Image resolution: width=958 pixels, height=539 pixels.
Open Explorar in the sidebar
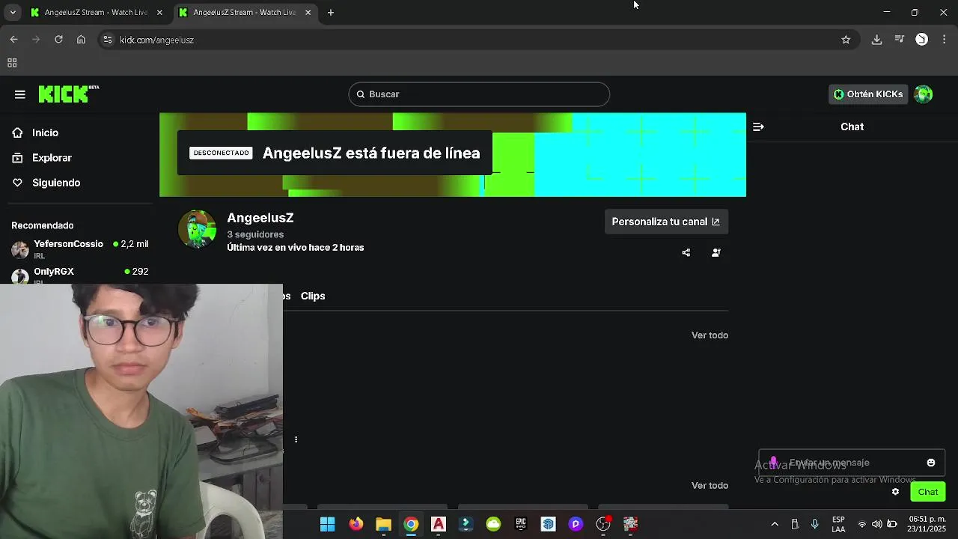52,158
